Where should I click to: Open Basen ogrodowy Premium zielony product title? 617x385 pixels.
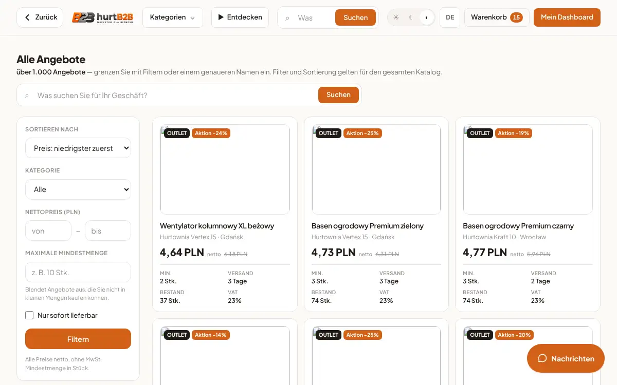point(368,226)
